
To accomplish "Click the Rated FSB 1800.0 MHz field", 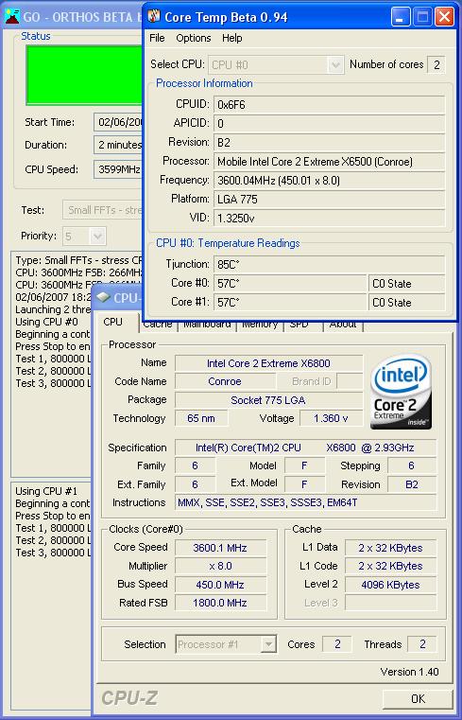I will tap(220, 603).
